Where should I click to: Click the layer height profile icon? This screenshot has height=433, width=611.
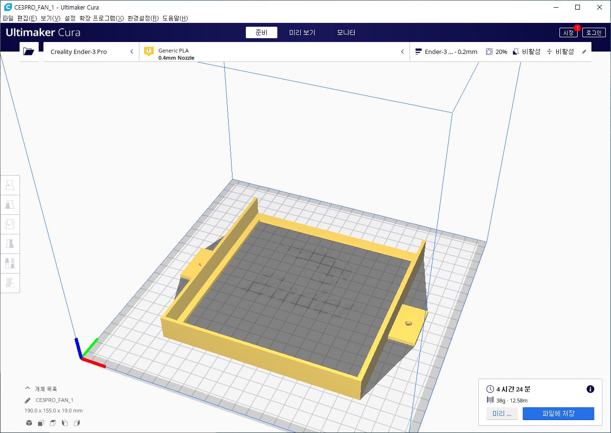[419, 52]
